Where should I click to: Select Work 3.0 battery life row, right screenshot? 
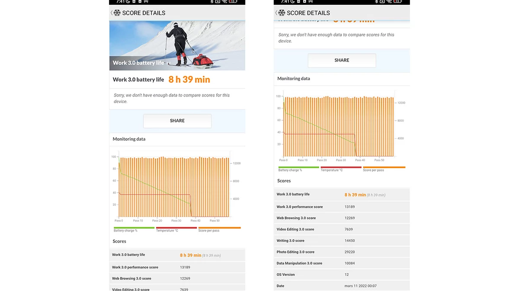click(342, 195)
